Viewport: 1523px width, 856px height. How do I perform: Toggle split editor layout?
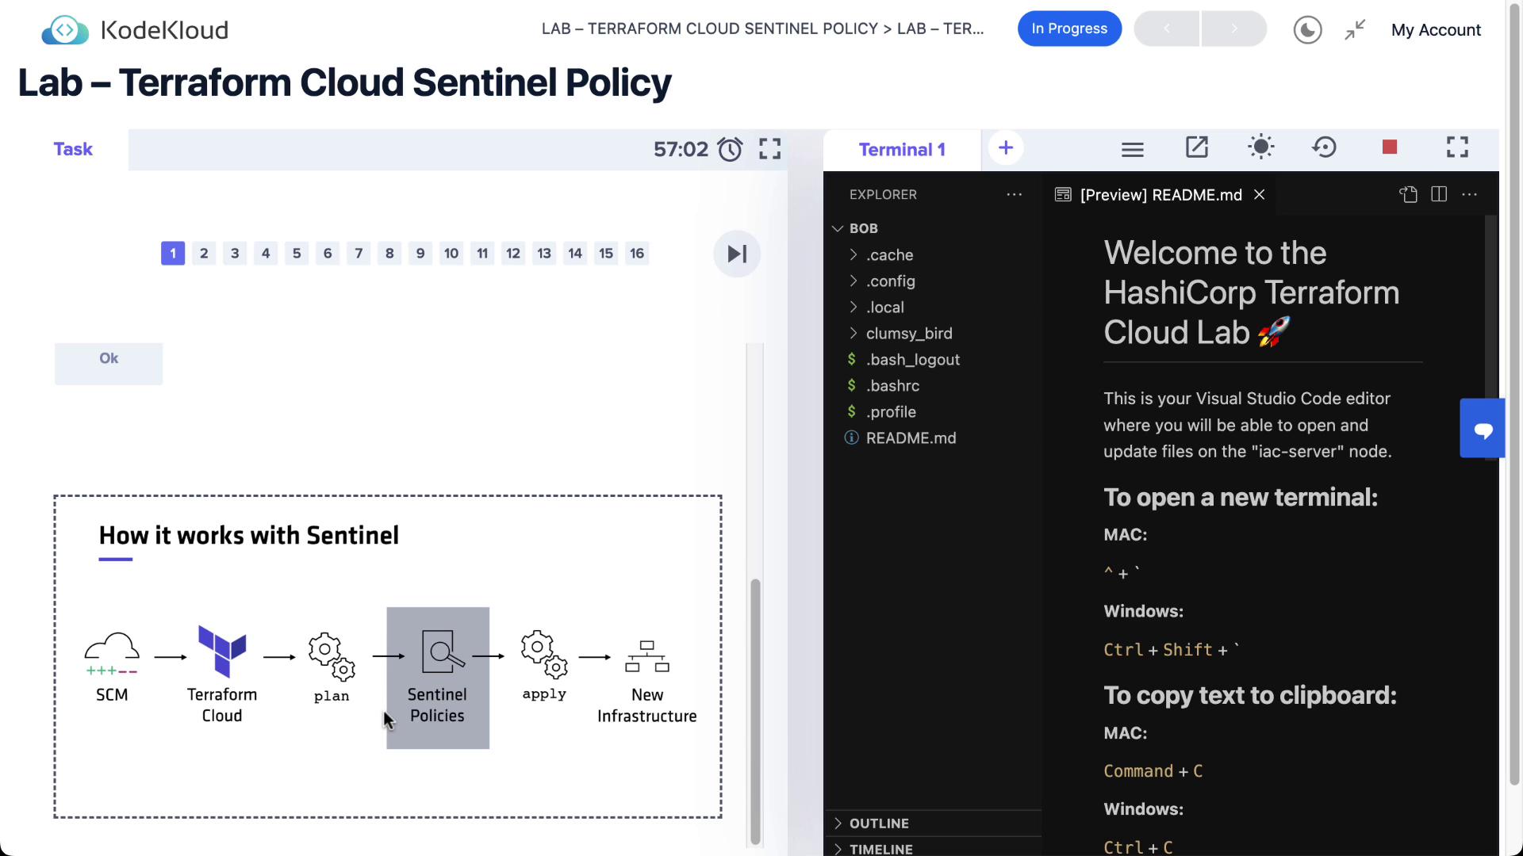coord(1439,194)
